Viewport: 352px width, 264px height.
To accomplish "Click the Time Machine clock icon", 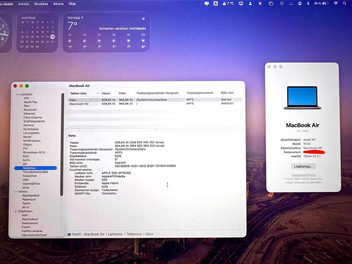I will [282, 3].
